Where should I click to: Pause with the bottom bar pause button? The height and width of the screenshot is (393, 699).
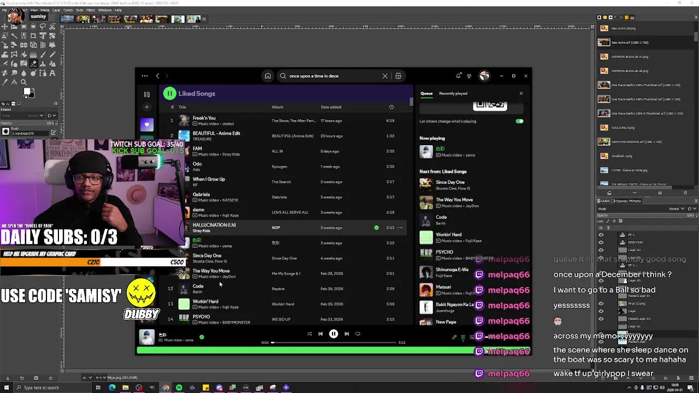click(x=333, y=334)
